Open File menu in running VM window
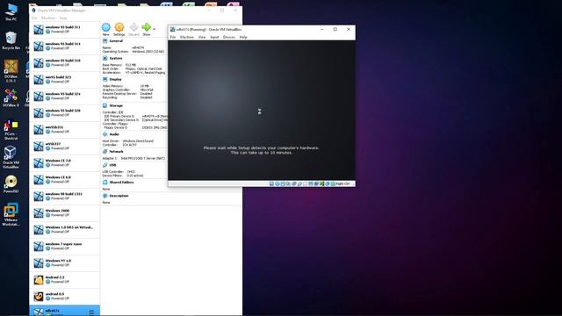The width and height of the screenshot is (562, 316). click(x=173, y=37)
